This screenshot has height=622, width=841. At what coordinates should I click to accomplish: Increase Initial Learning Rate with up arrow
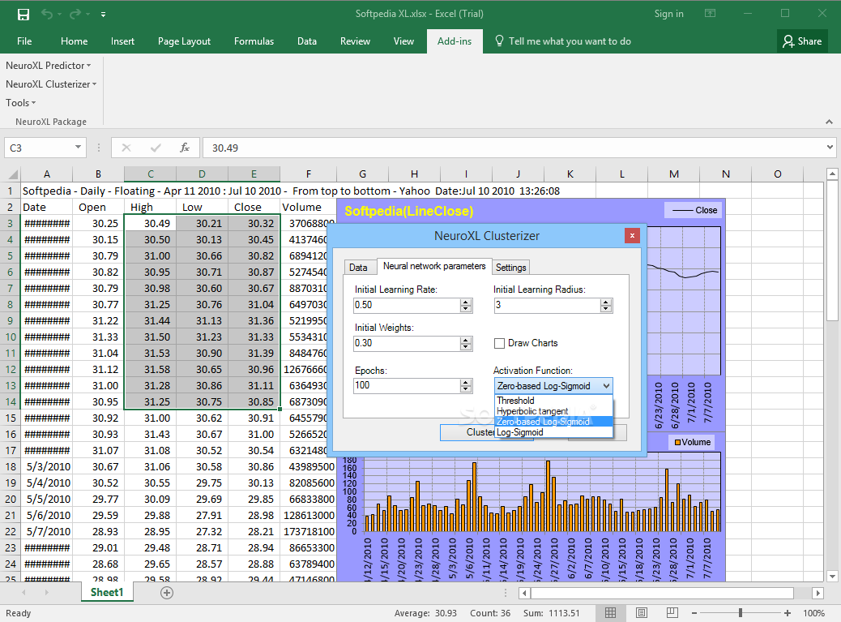click(466, 302)
